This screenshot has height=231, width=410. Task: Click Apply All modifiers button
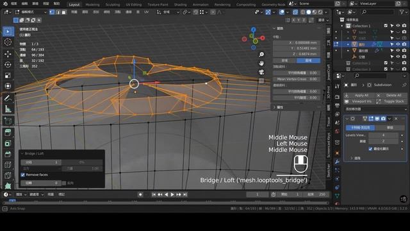[360, 96]
